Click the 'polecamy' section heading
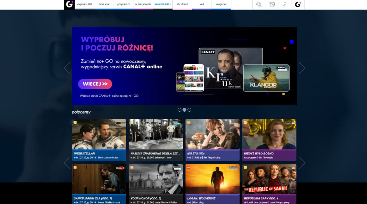 point(81,112)
